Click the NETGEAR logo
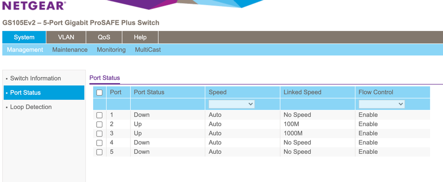 34,6
